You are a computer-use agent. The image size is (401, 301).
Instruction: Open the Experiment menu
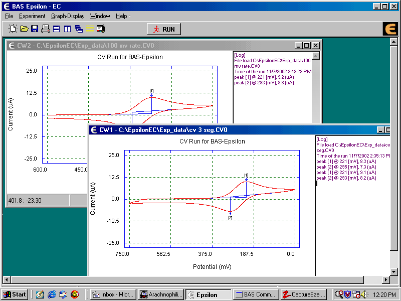pos(32,16)
